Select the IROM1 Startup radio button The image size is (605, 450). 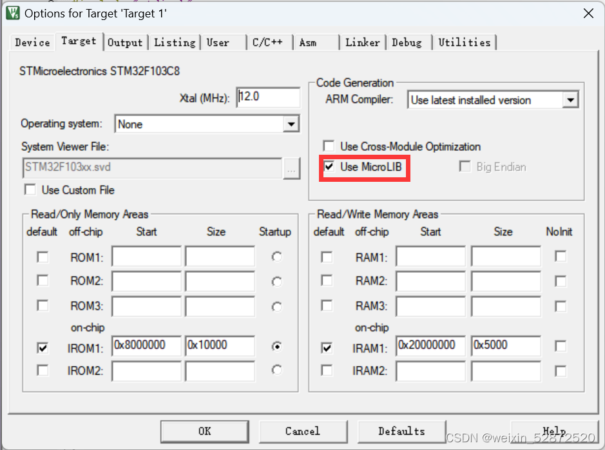pos(276,346)
